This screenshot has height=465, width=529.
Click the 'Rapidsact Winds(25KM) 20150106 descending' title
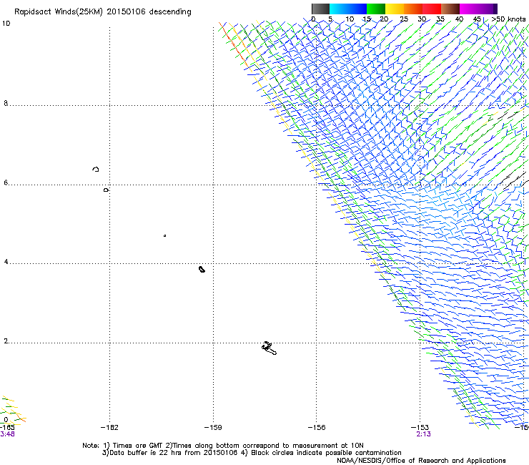point(103,12)
